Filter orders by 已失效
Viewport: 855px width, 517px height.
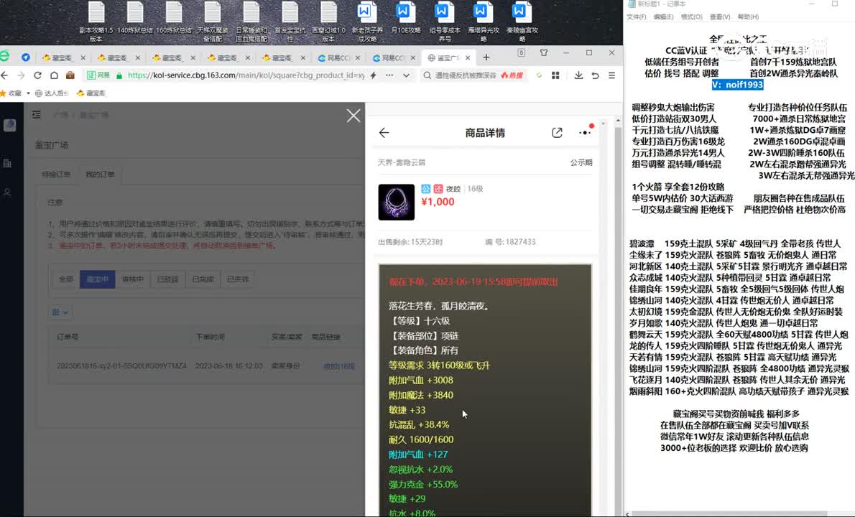click(x=237, y=279)
